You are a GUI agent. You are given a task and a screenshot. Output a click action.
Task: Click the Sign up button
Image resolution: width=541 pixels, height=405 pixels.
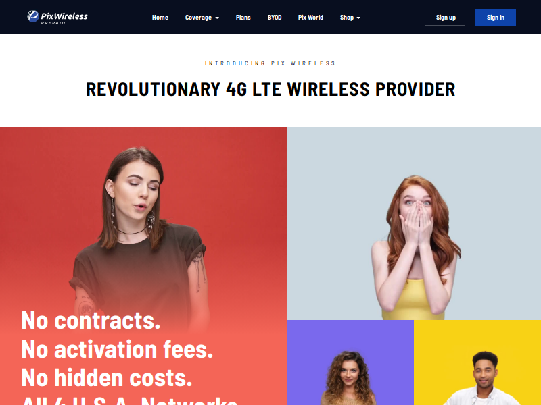445,18
